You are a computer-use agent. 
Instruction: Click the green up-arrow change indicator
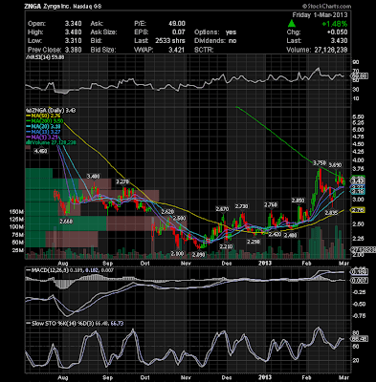(291, 24)
